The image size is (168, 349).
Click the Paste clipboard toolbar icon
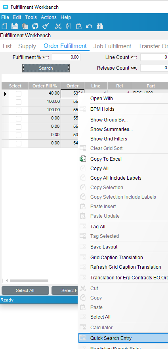click(78, 26)
